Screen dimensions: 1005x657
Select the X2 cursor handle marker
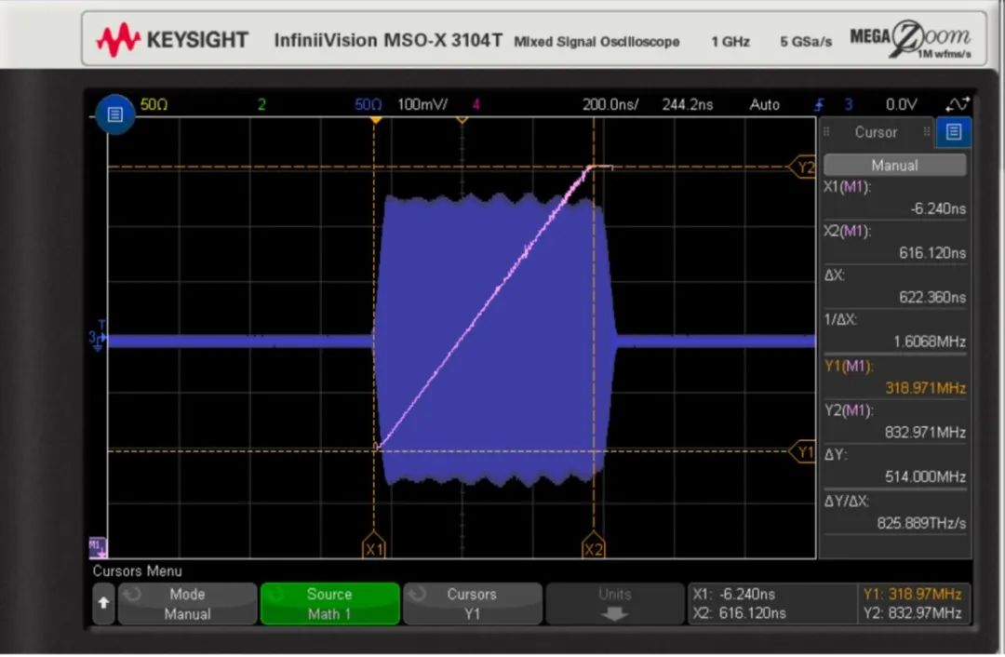[x=594, y=546]
